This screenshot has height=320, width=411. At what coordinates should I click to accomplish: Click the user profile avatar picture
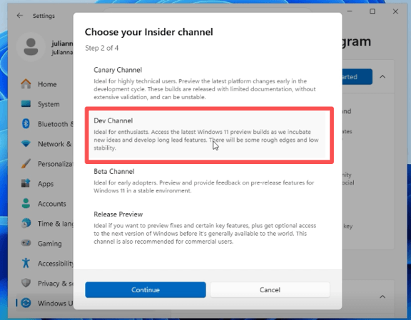(31, 47)
